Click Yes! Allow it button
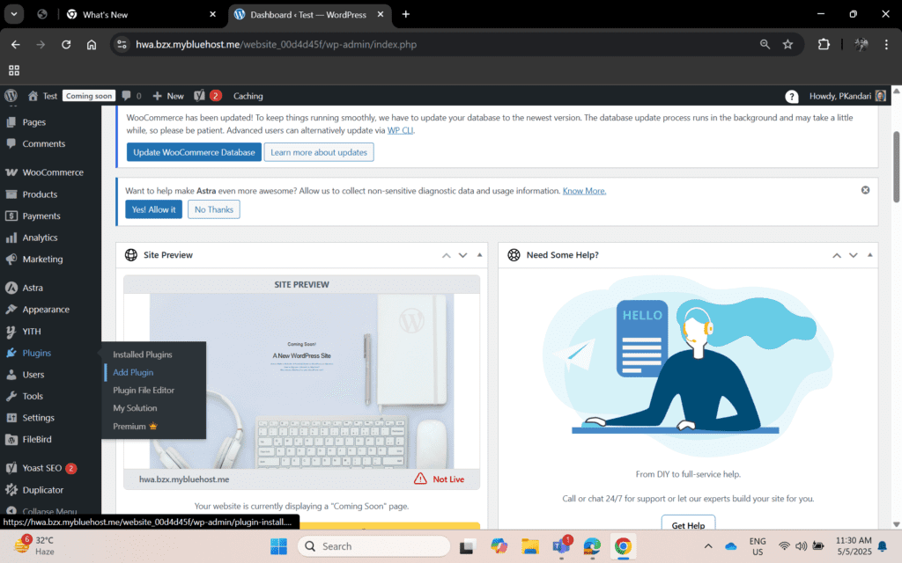This screenshot has width=902, height=563. click(x=153, y=209)
